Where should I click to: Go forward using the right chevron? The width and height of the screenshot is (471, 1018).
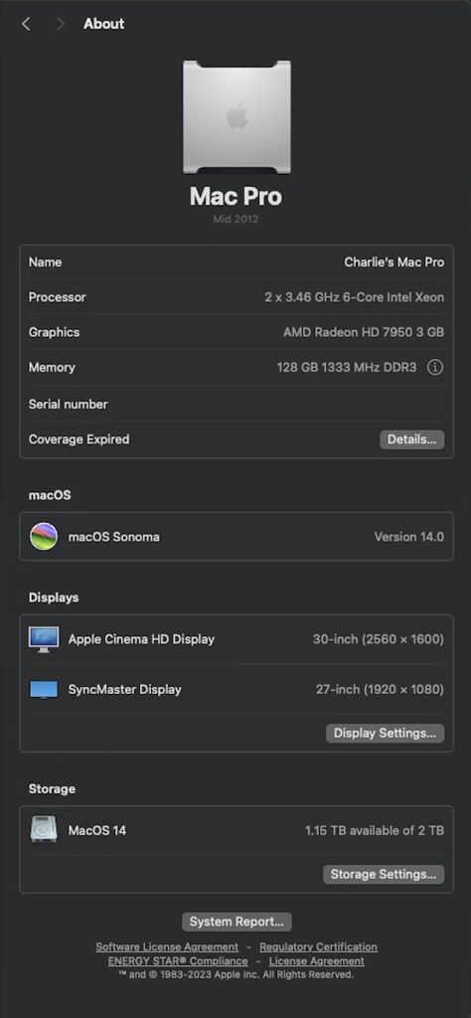click(x=61, y=24)
